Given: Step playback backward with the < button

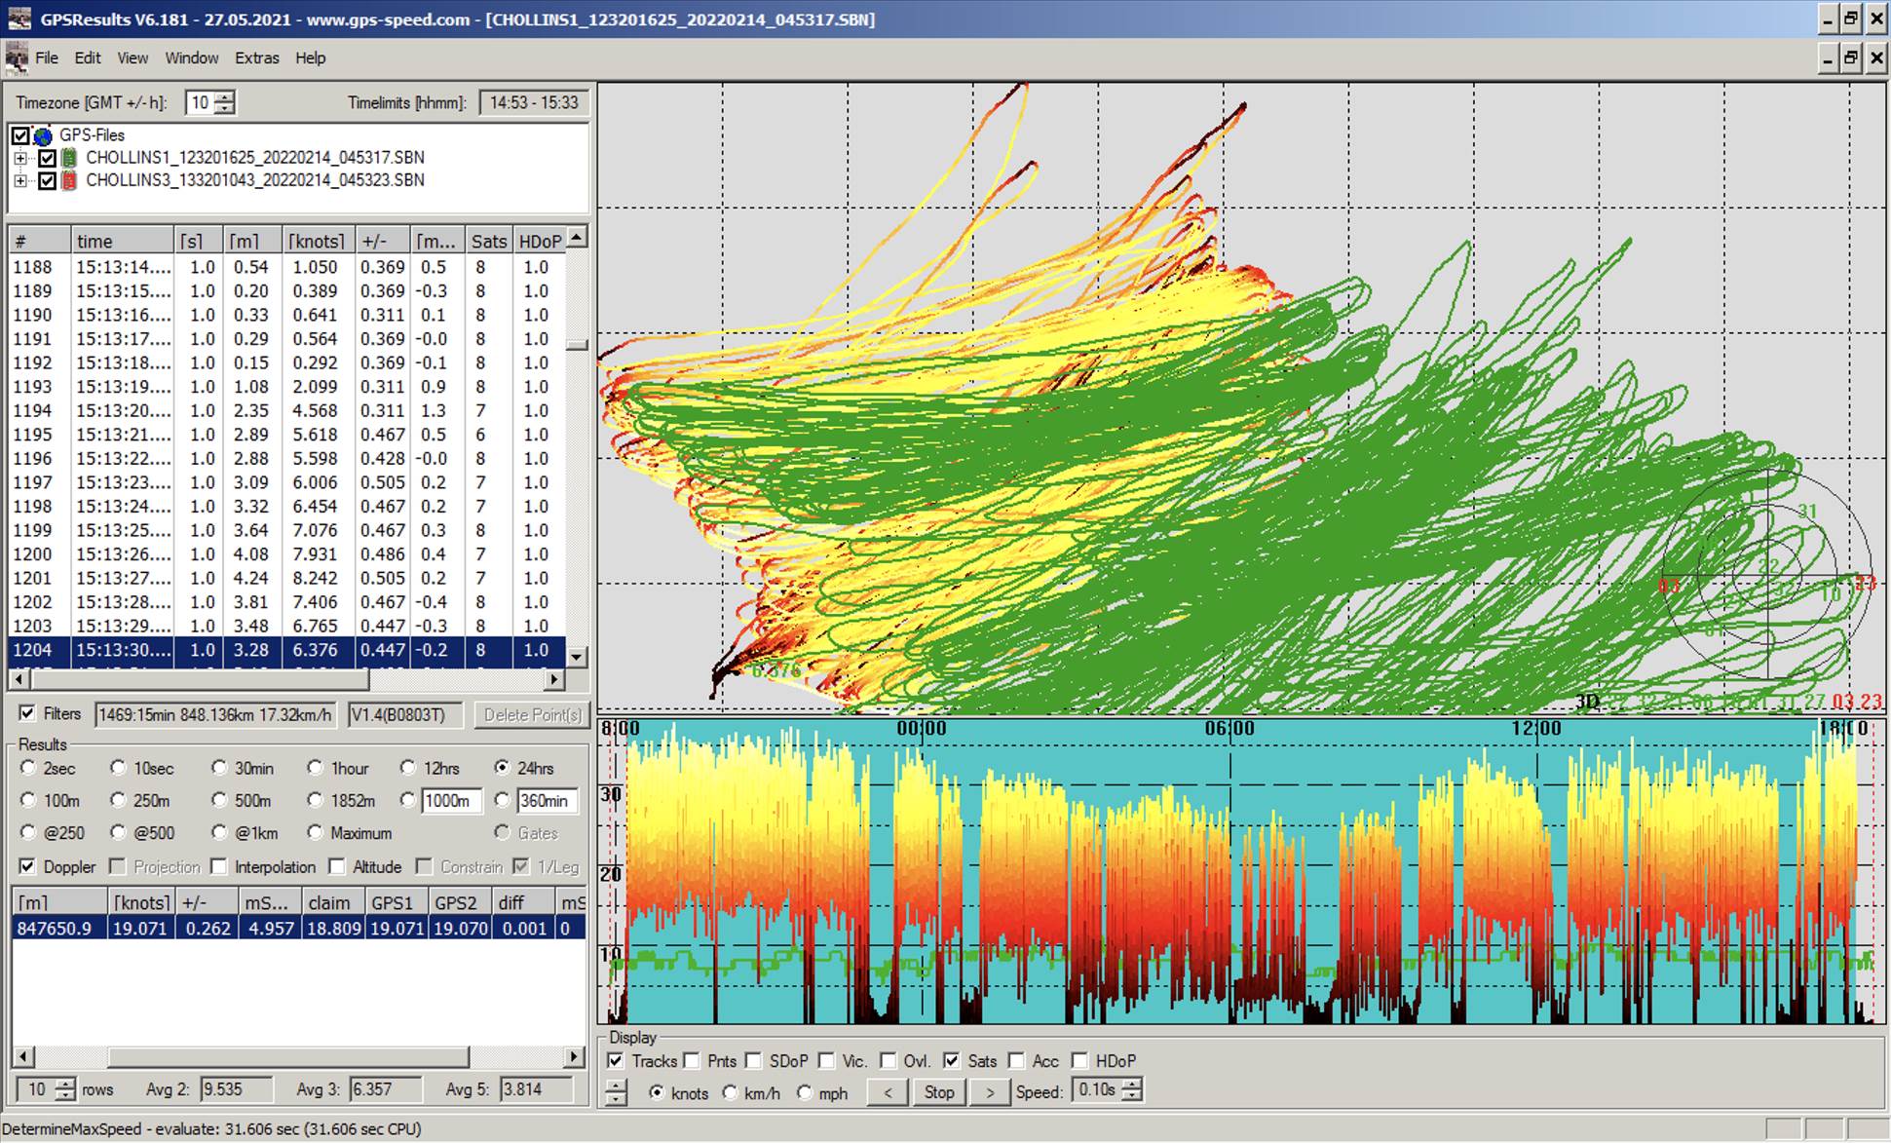Looking at the screenshot, I should [x=888, y=1092].
